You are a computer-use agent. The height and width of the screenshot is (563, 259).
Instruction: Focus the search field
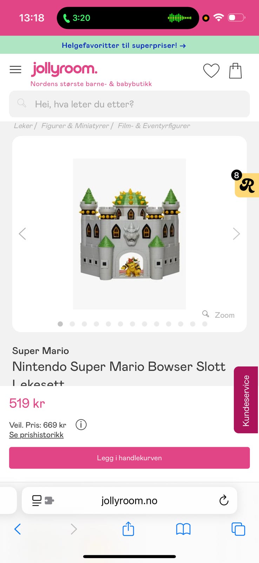129,104
